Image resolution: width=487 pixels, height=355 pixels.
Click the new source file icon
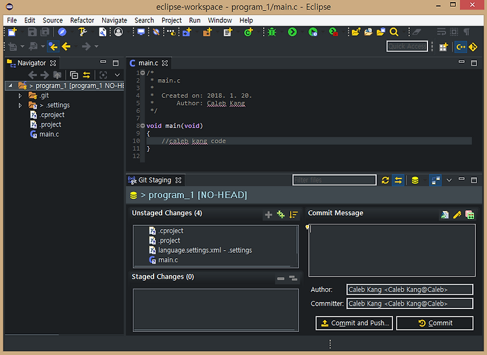pyautogui.click(x=228, y=32)
